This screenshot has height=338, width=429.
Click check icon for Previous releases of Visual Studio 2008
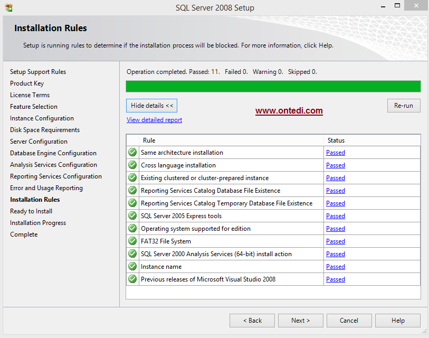coord(132,279)
